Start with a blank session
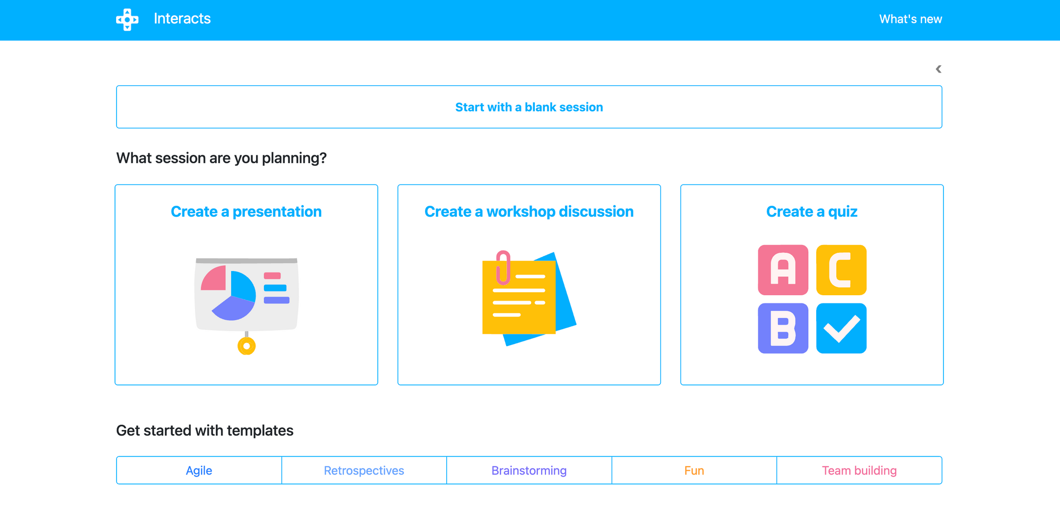The image size is (1060, 519). coord(529,107)
